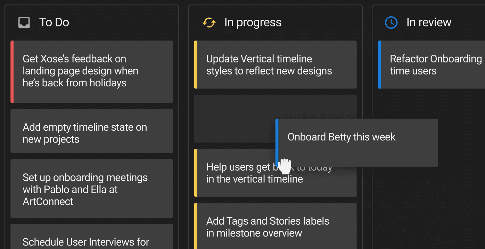Click the red label bar on Xose's feedback card
The image size is (485, 249).
pyautogui.click(x=12, y=71)
